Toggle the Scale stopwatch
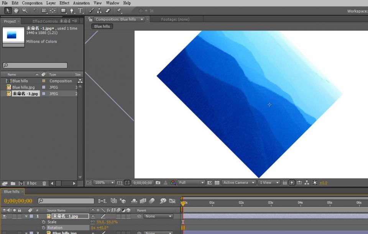Screen dimensions: 368x234 point(43,222)
